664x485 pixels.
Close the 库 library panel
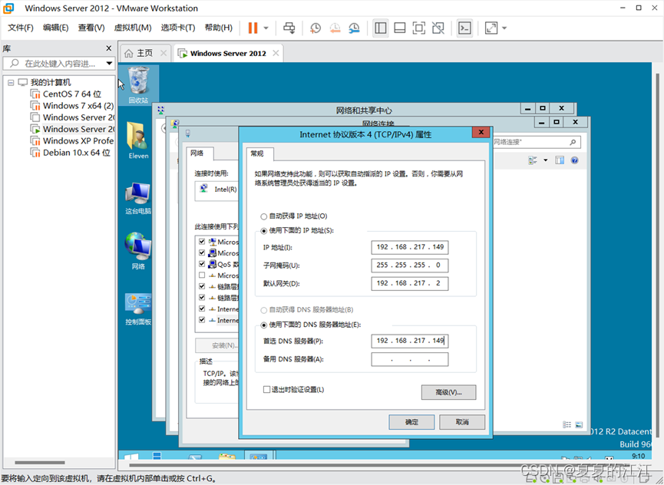coord(109,48)
